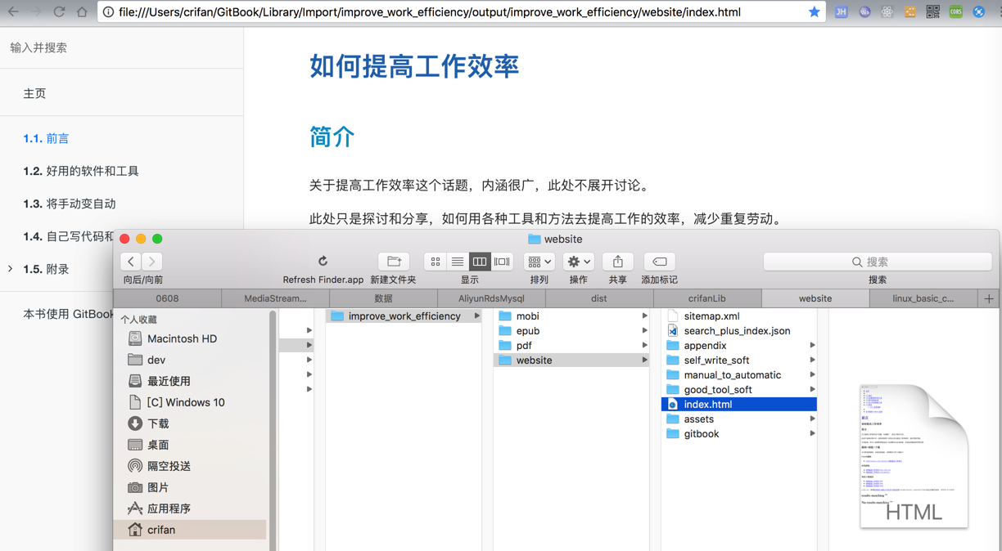
Task: Go back in Finder navigation
Action: coord(131,262)
